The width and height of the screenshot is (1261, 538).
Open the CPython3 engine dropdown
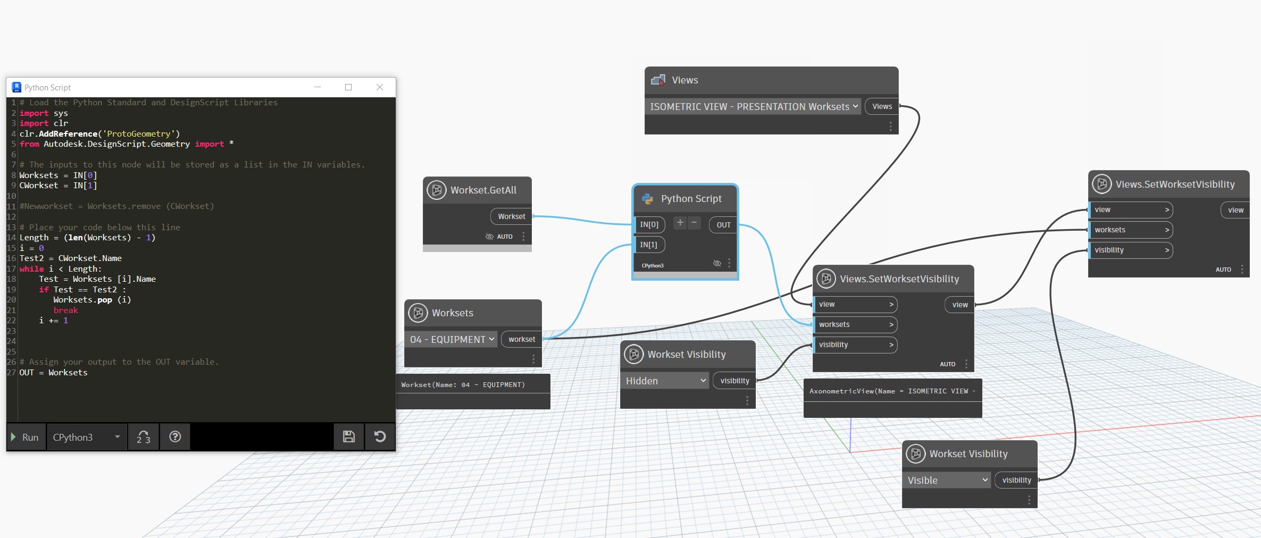tap(87, 437)
